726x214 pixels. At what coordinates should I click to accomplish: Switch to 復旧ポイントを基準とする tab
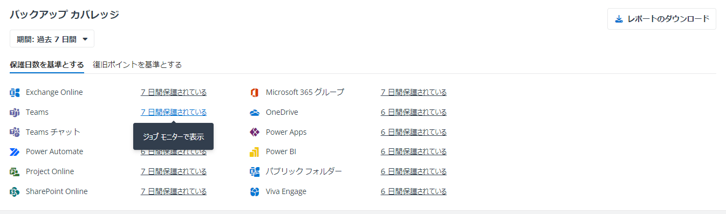pyautogui.click(x=137, y=65)
